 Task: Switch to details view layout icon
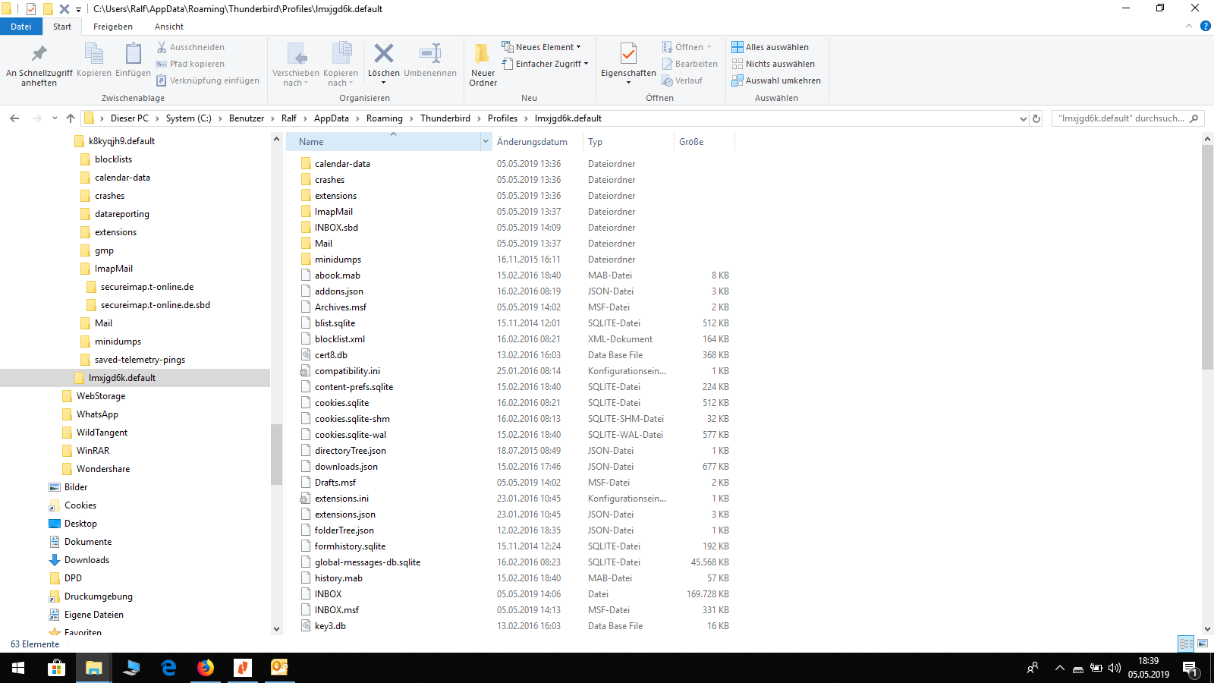coord(1186,644)
